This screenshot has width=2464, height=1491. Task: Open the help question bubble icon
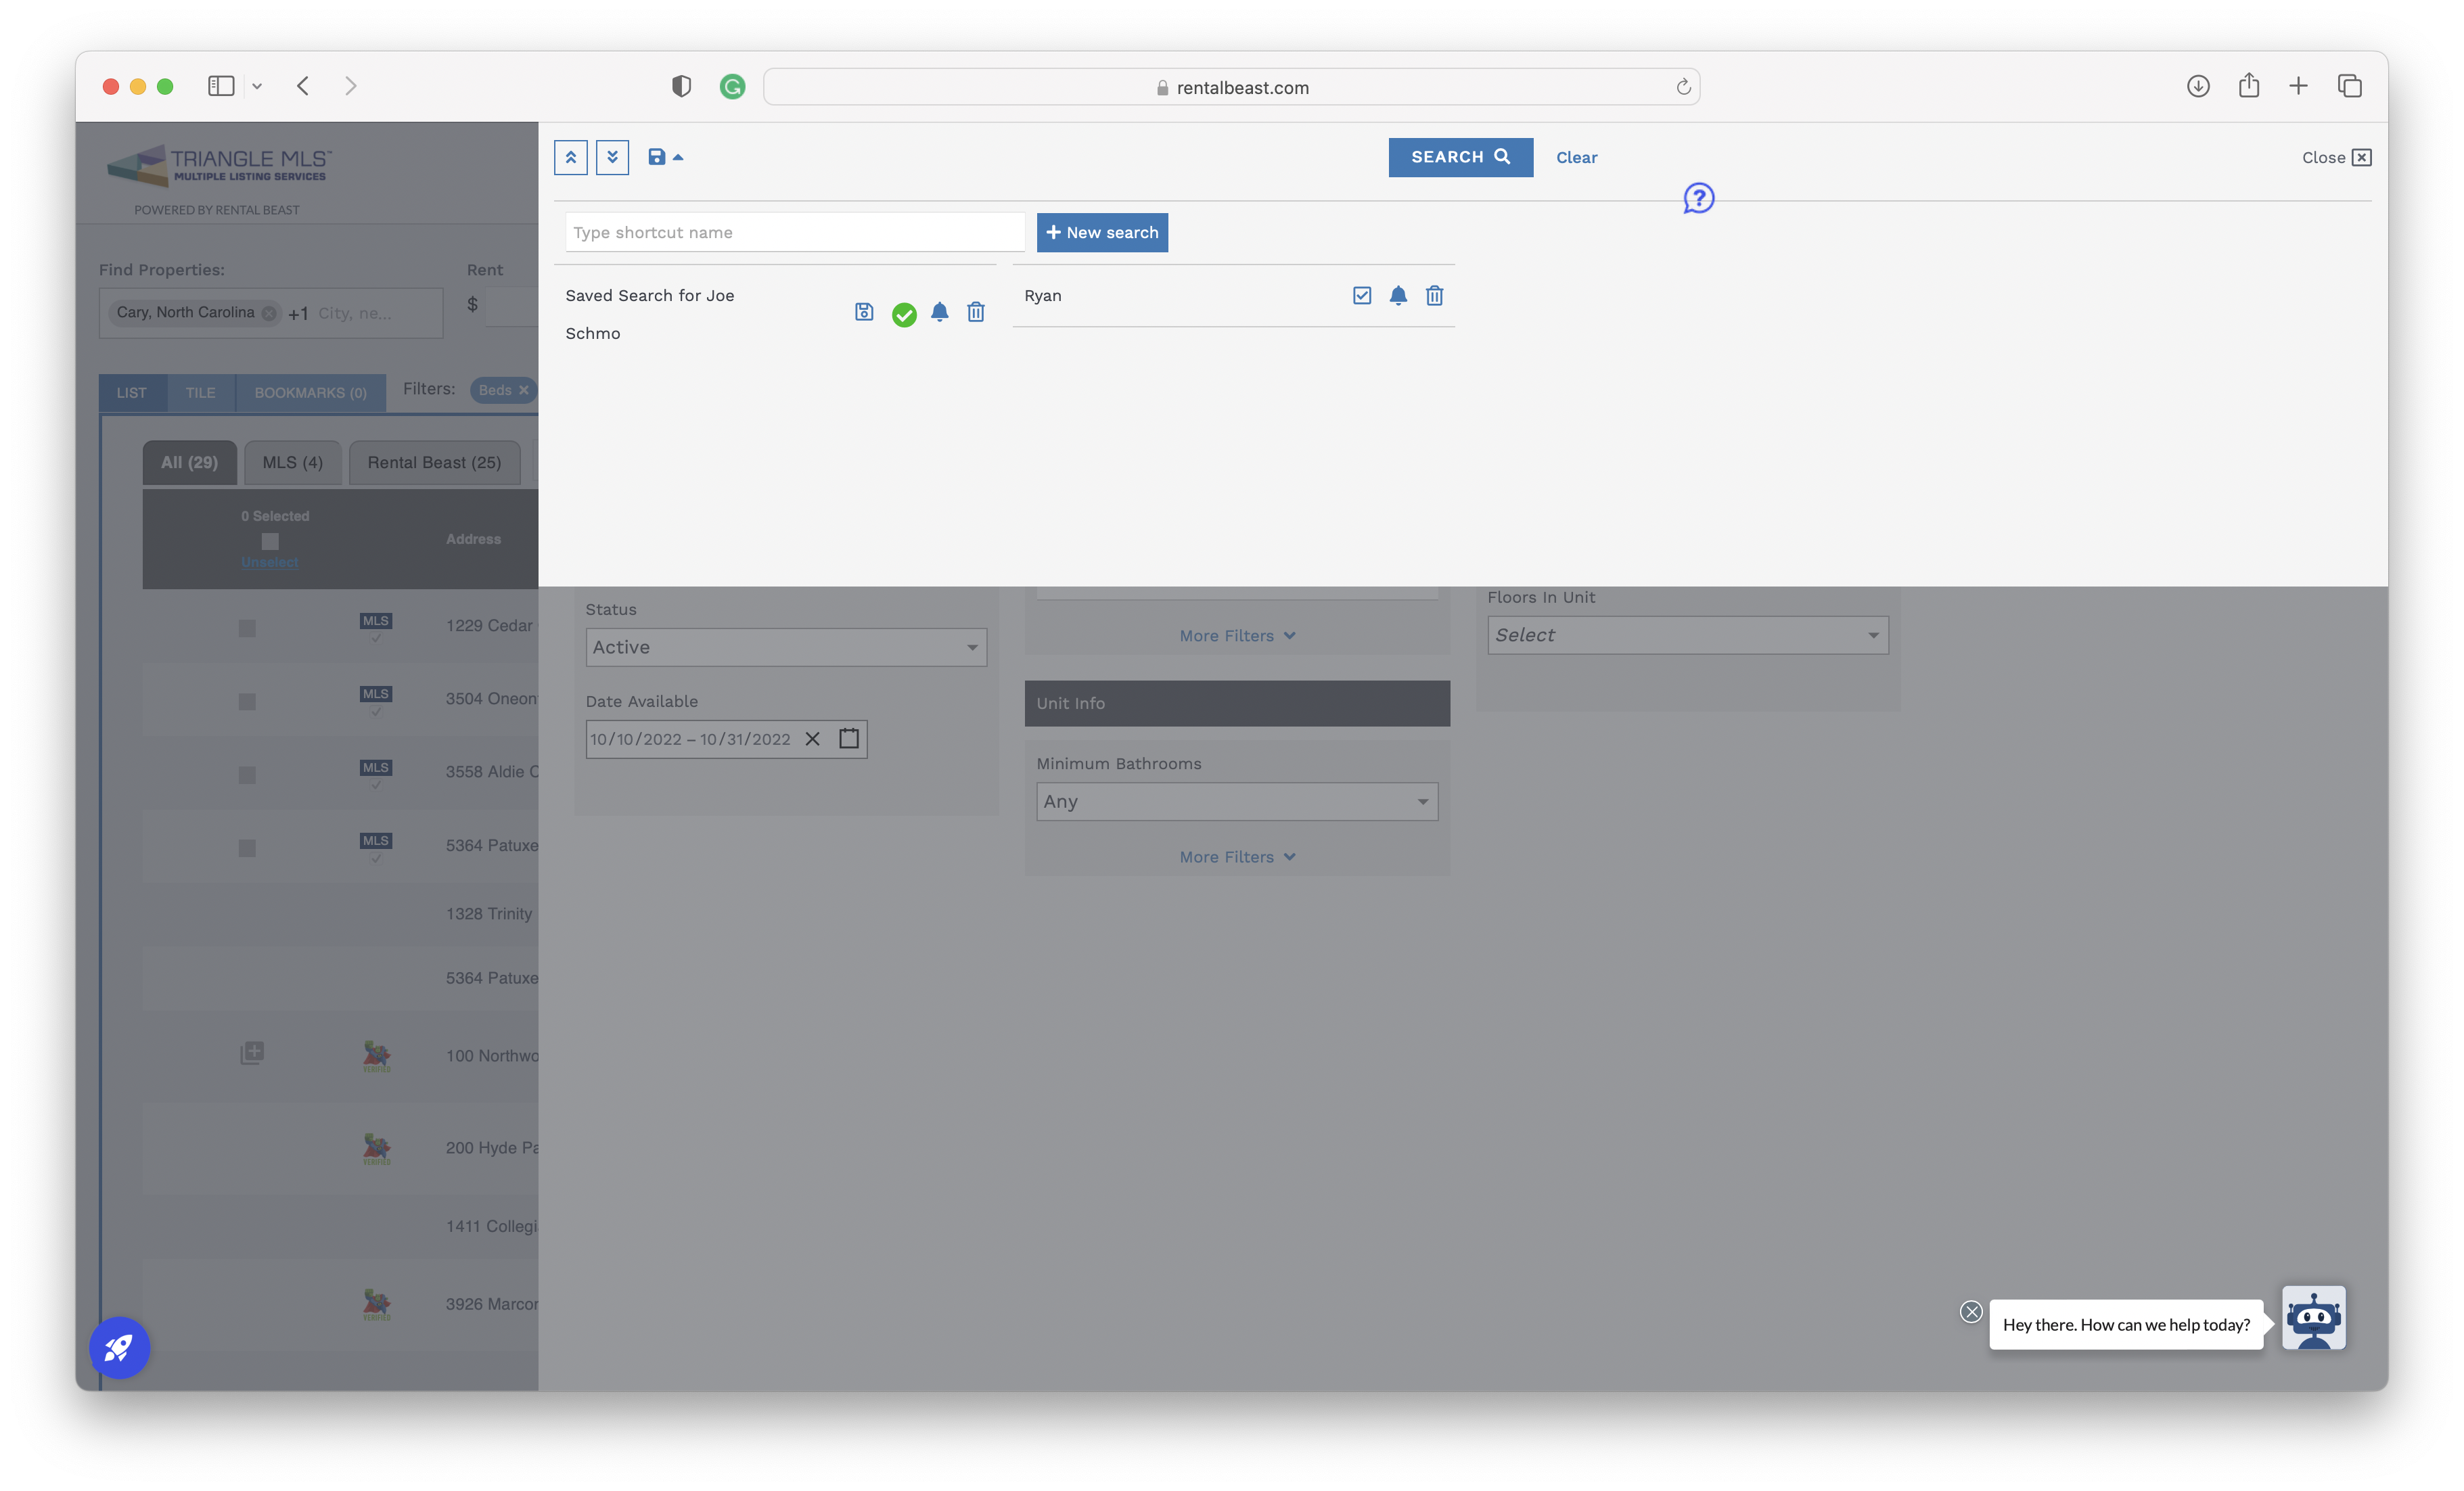1698,198
